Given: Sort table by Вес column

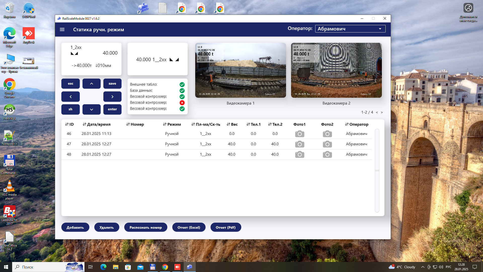Looking at the screenshot, I should (232, 124).
